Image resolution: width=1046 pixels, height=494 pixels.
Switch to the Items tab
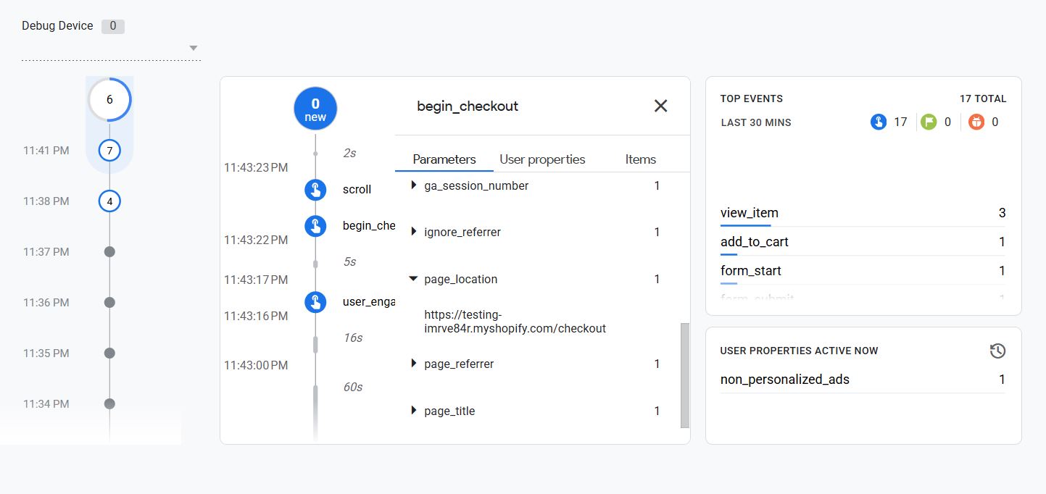(641, 159)
